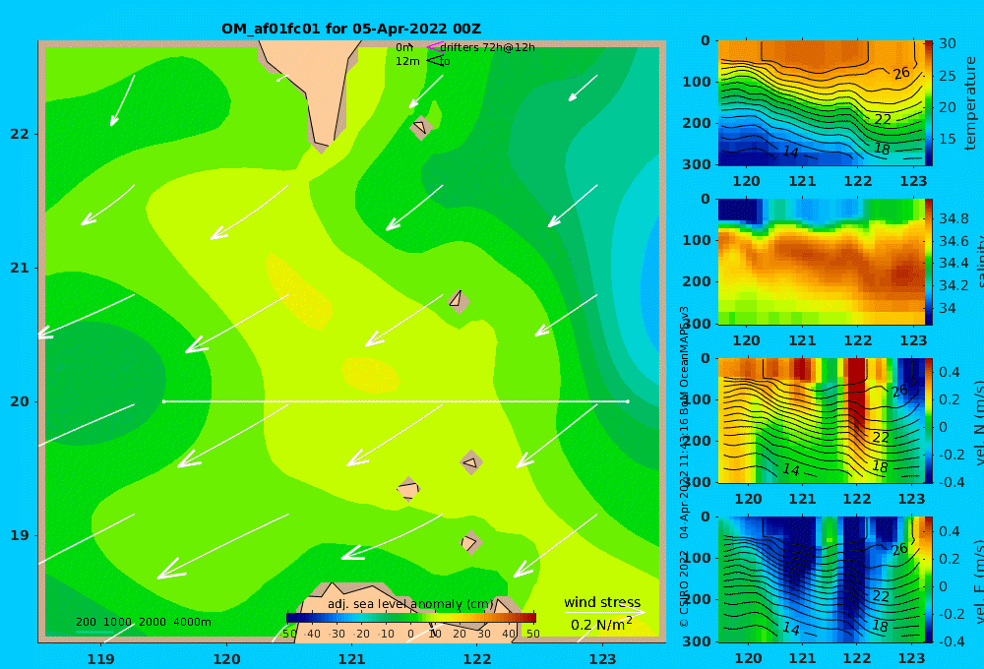This screenshot has height=669, width=984.
Task: Click latitude label 21 on the main map
Action: [x=20, y=268]
